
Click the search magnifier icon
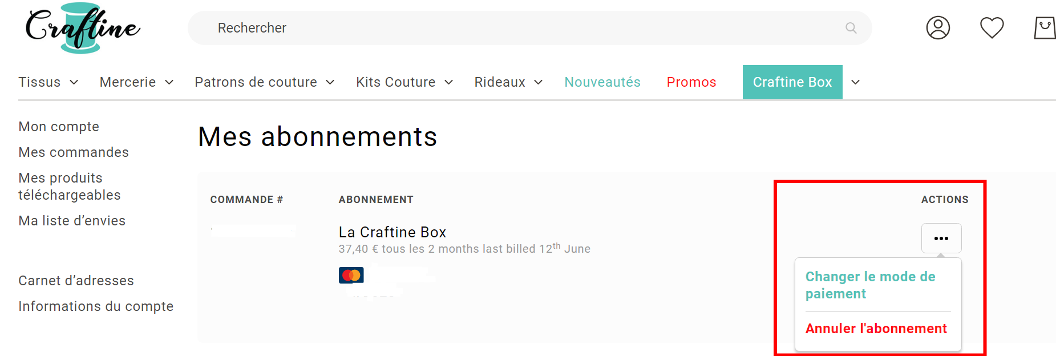[x=851, y=28]
